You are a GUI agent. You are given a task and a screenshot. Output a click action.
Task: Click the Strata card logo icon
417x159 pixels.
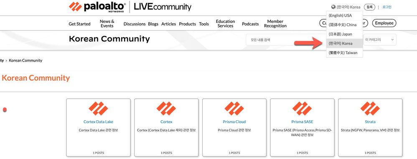click(x=370, y=108)
